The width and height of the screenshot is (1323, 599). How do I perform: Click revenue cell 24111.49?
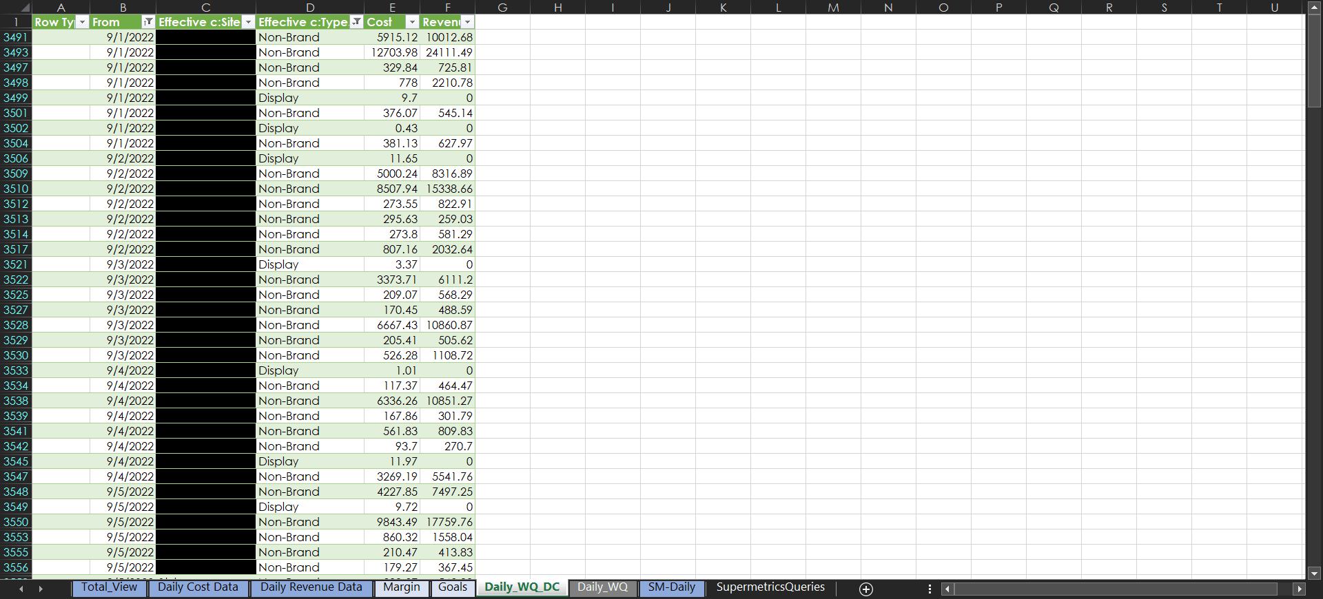pos(448,52)
